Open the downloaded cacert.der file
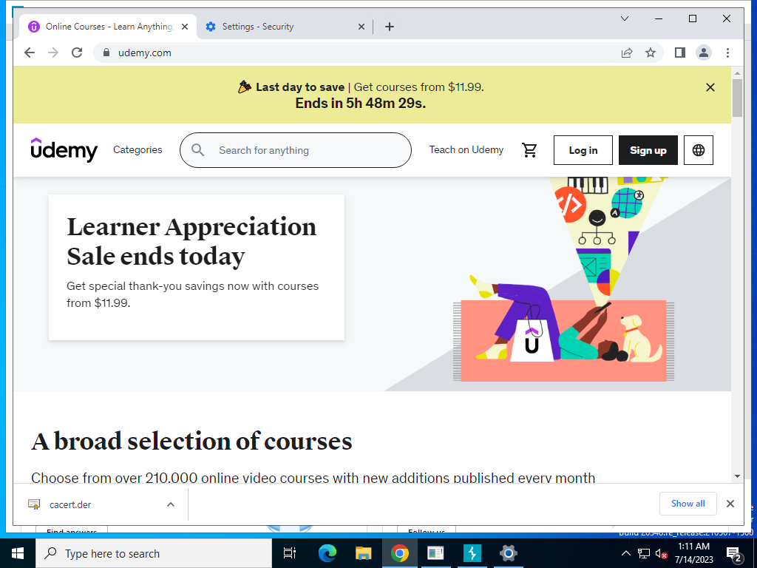 [70, 504]
